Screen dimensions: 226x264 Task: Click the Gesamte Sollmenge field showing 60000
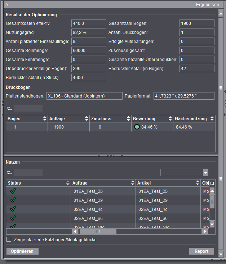point(89,50)
